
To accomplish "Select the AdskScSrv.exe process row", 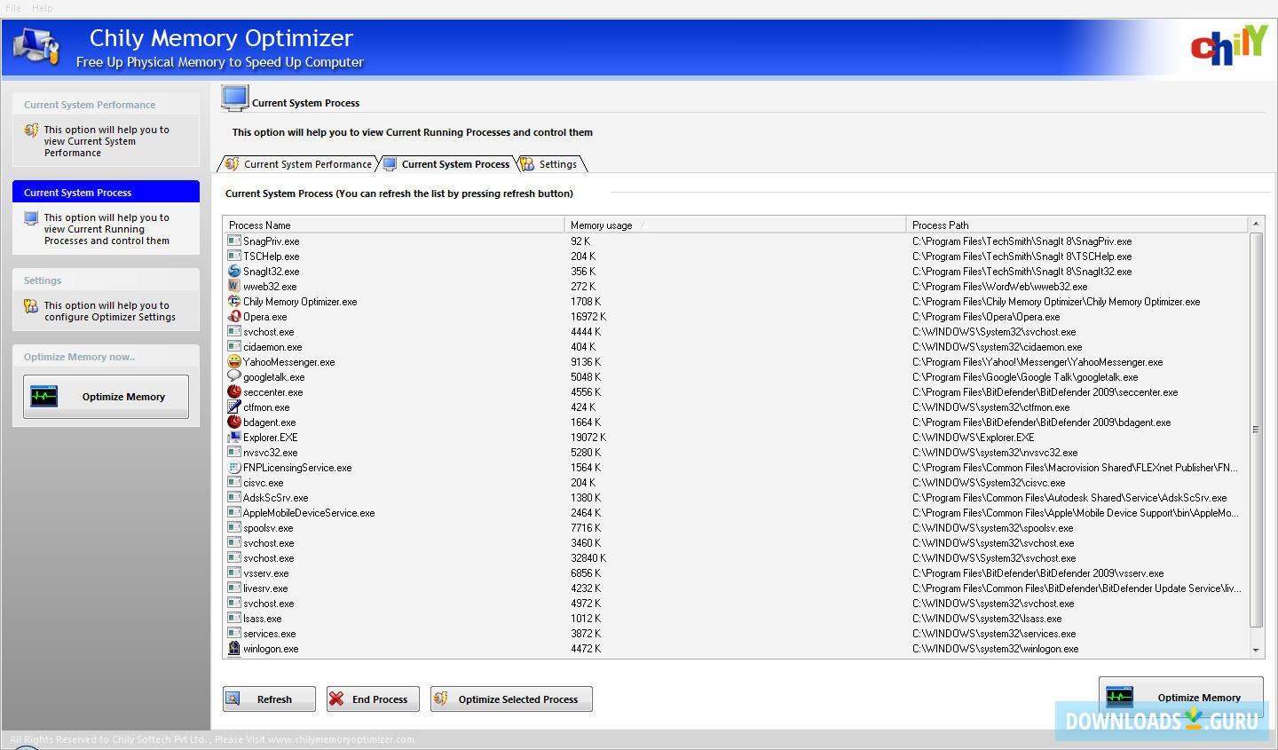I will 735,498.
